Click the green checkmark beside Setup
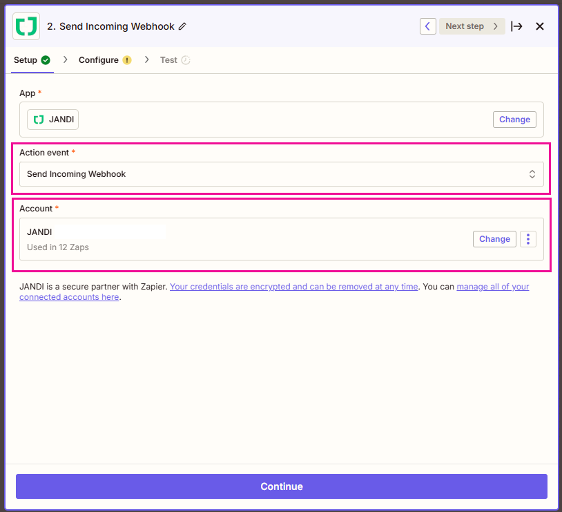Image resolution: width=562 pixels, height=512 pixels. tap(46, 60)
